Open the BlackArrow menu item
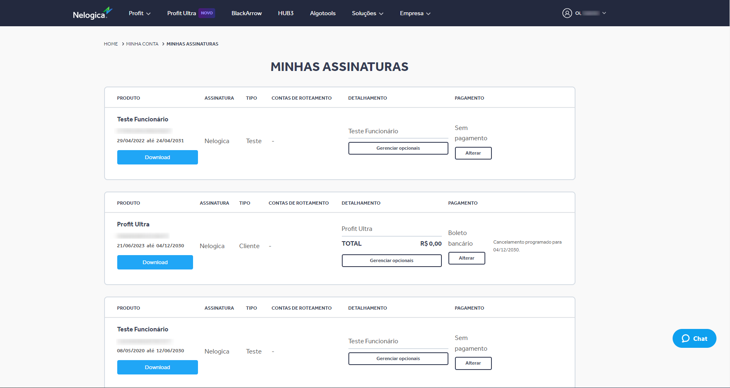This screenshot has width=730, height=388. click(x=246, y=13)
